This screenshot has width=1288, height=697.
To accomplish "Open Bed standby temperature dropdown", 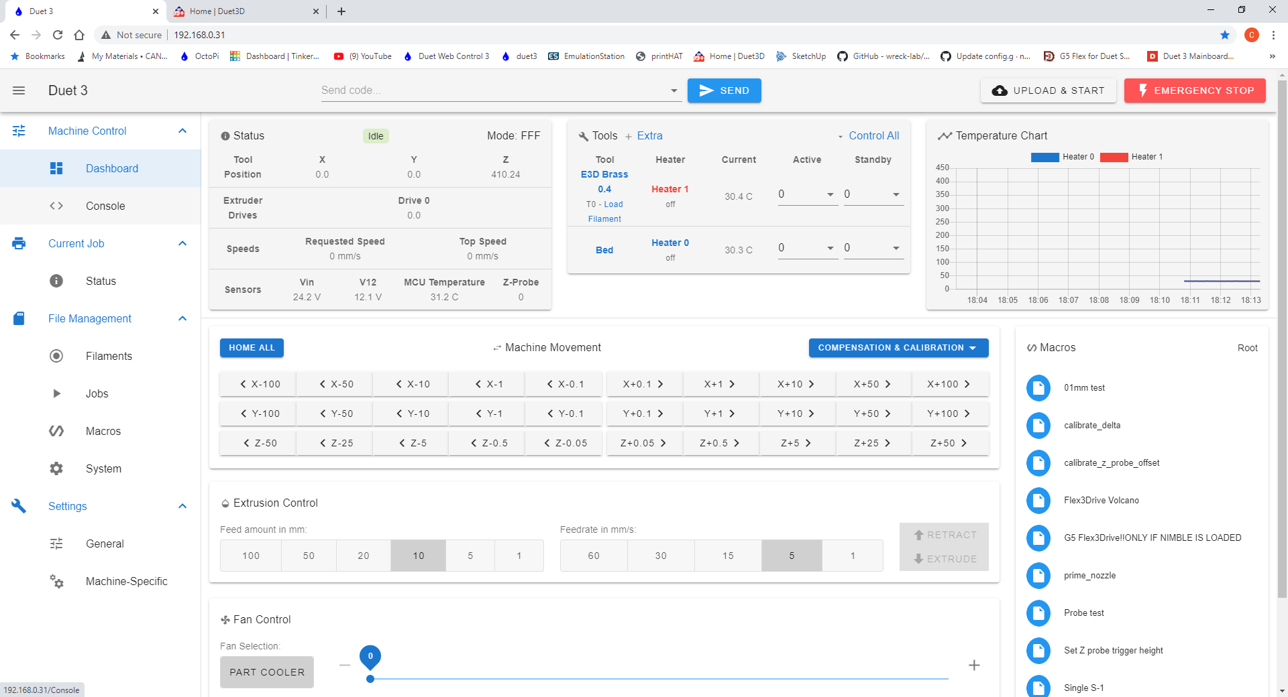I will pyautogui.click(x=896, y=248).
